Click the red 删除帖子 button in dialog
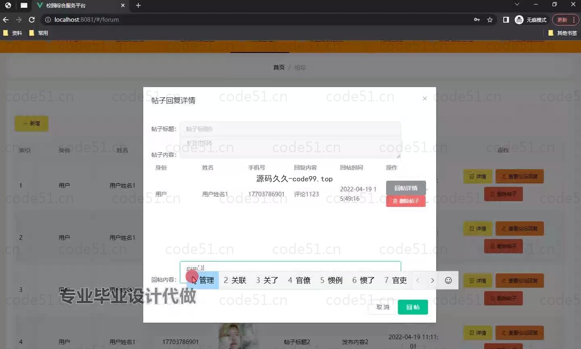This screenshot has width=581, height=349. click(406, 201)
